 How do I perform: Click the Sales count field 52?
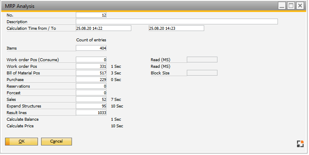click(x=91, y=100)
